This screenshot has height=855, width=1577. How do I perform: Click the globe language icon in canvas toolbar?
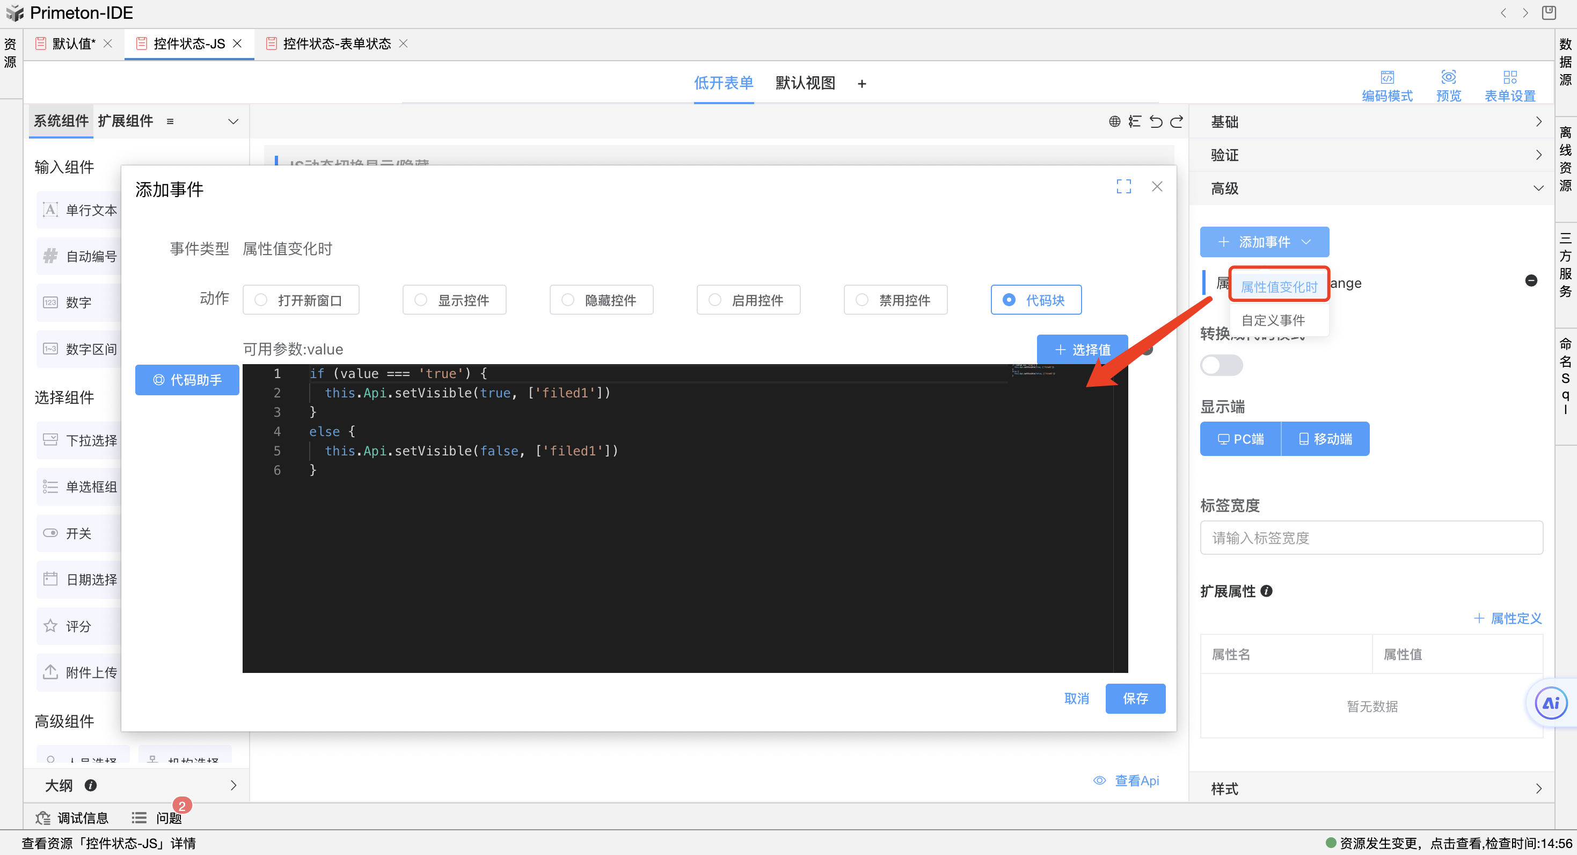pyautogui.click(x=1114, y=121)
